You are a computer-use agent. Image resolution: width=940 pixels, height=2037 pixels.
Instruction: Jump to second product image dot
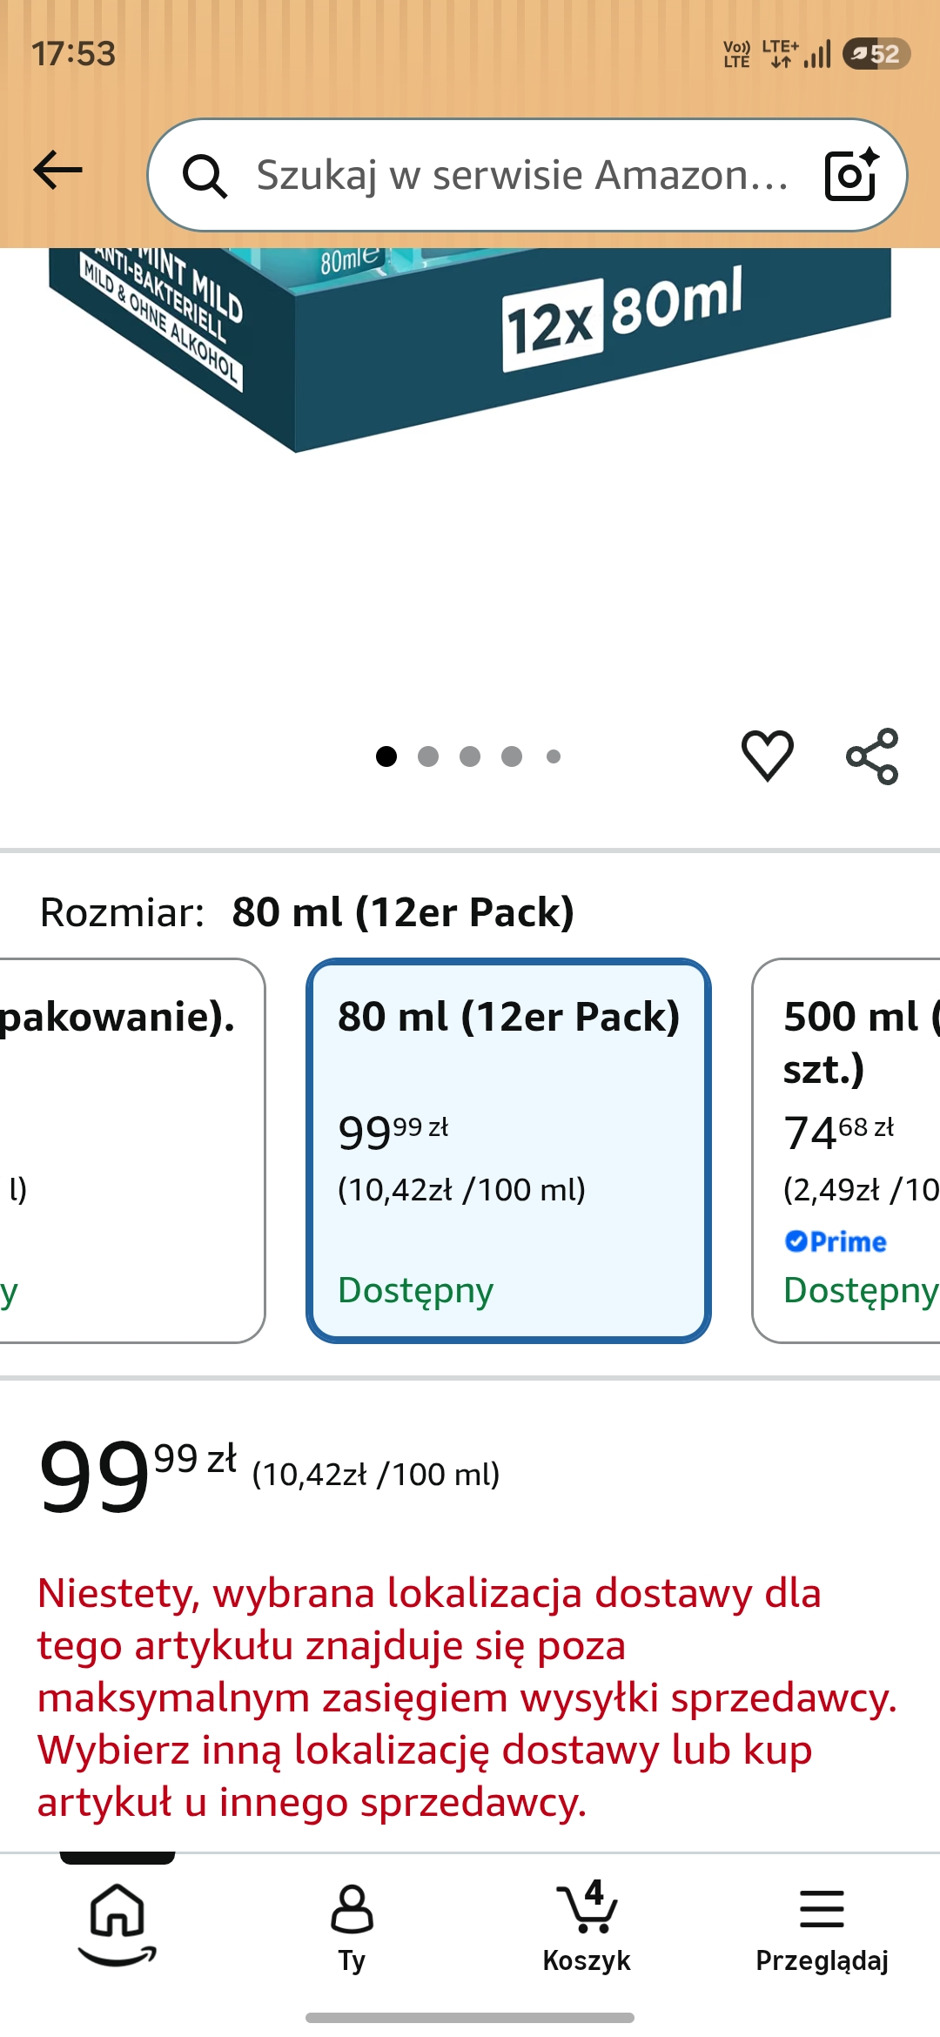click(x=428, y=756)
